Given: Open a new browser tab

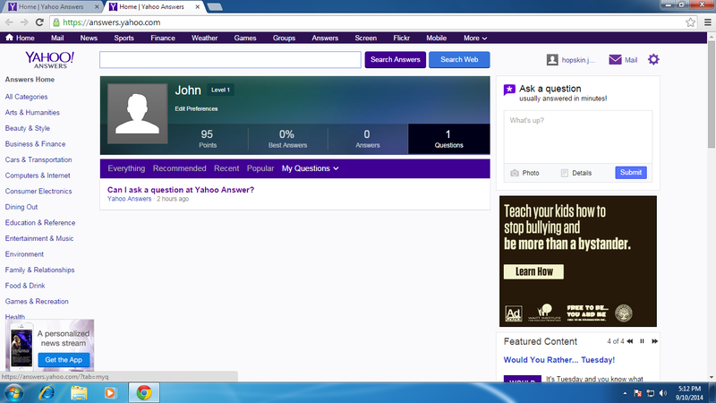Looking at the screenshot, I should (214, 7).
